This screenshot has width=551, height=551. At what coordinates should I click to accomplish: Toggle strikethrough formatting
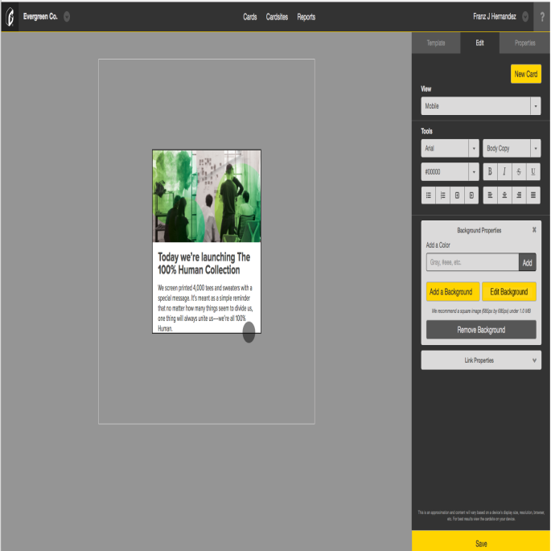[x=519, y=172]
